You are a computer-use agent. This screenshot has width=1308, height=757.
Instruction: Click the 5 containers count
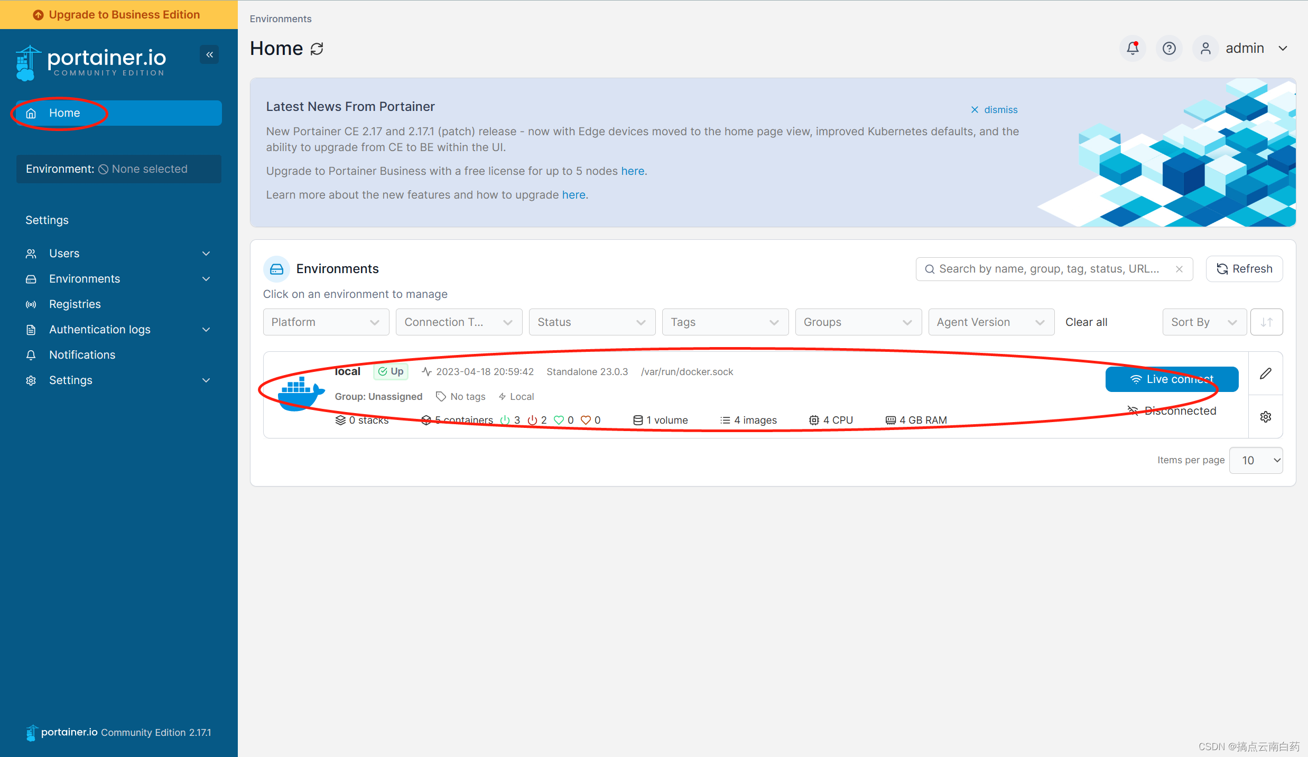tap(458, 420)
